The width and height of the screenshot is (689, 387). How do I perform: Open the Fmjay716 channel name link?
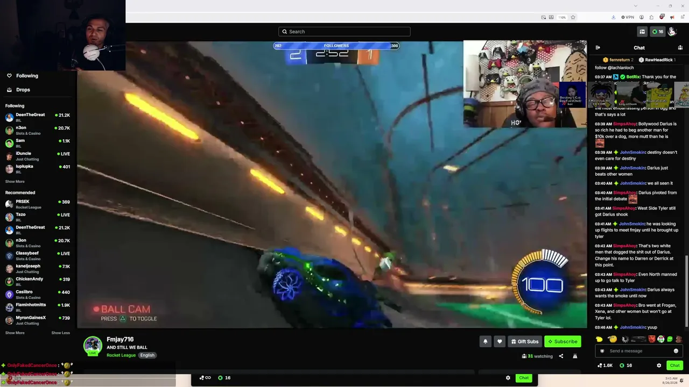point(120,339)
